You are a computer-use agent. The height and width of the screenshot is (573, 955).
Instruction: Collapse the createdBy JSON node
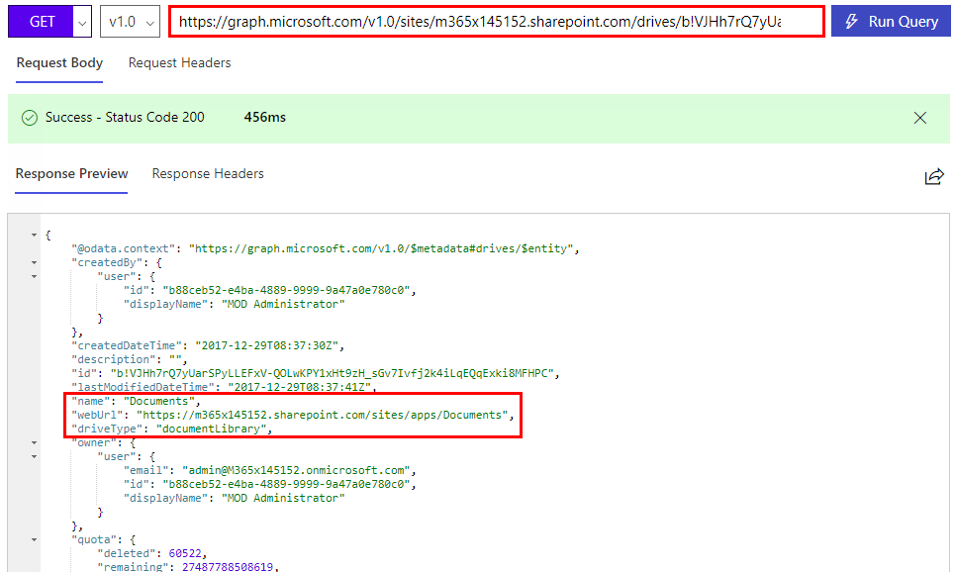34,263
